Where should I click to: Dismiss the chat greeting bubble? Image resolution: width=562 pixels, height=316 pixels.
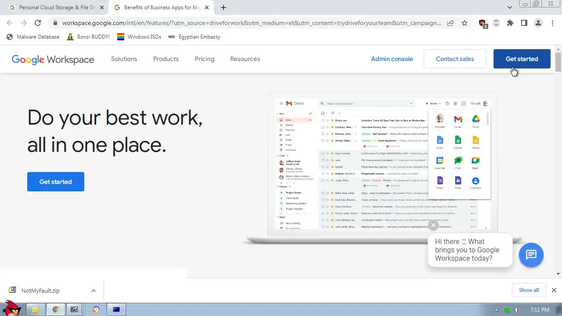coord(433,226)
